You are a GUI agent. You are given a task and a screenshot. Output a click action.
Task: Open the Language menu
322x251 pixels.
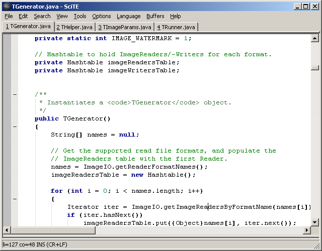pos(129,16)
